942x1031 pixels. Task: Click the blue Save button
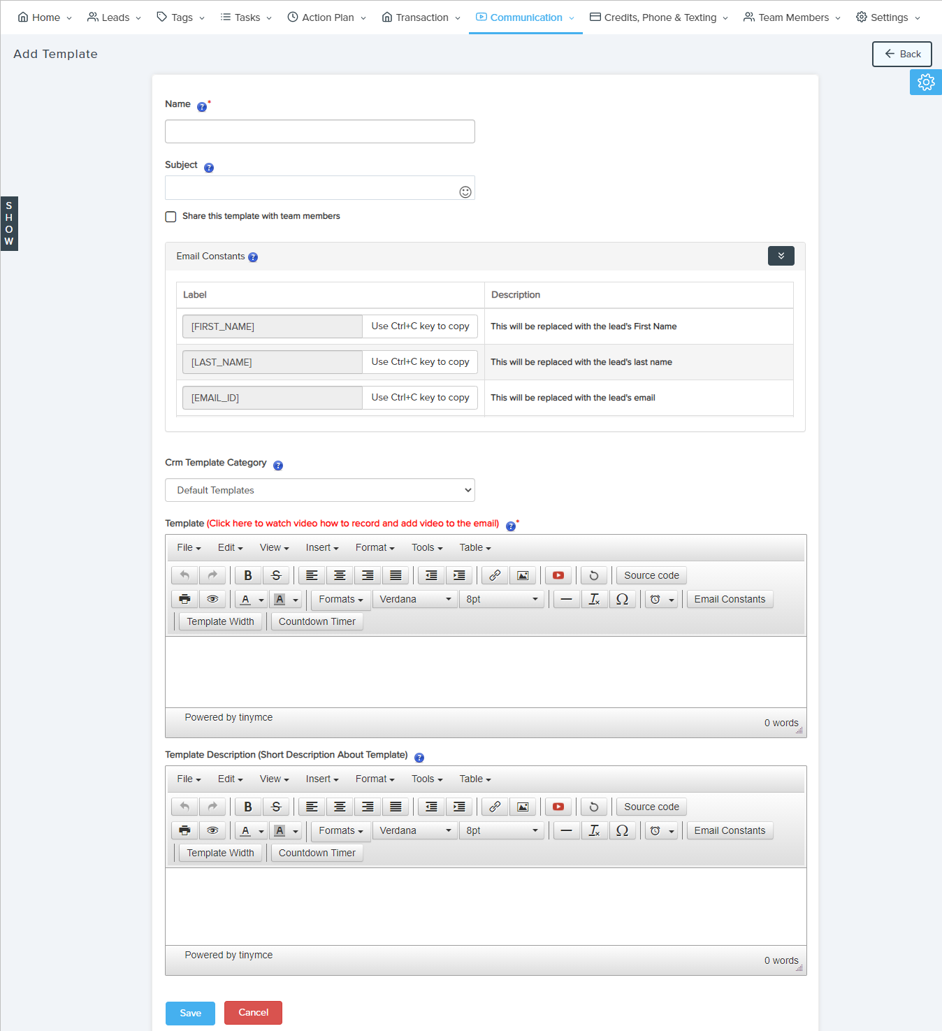pos(190,1013)
